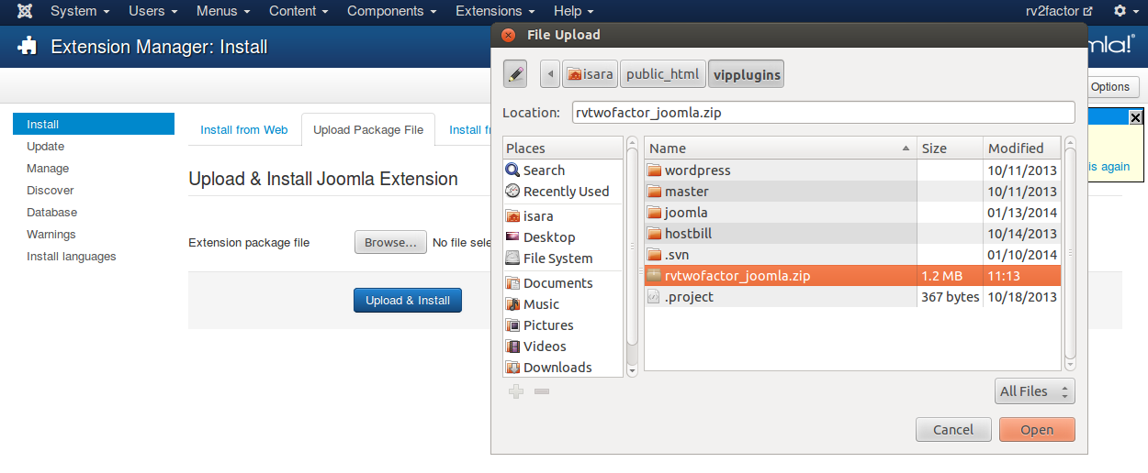
Task: Open the All Files filter dropdown
Action: point(1035,391)
